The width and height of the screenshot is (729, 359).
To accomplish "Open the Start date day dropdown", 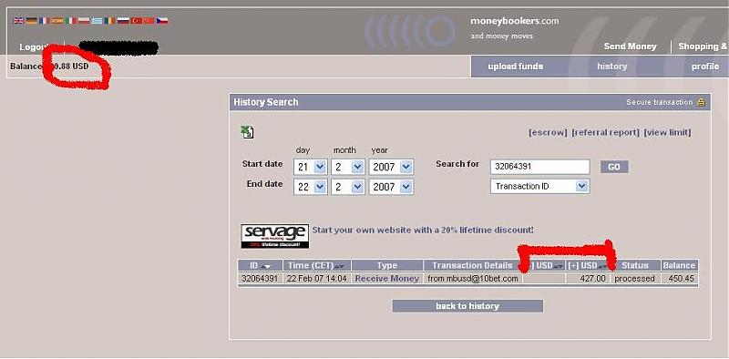I will point(310,167).
